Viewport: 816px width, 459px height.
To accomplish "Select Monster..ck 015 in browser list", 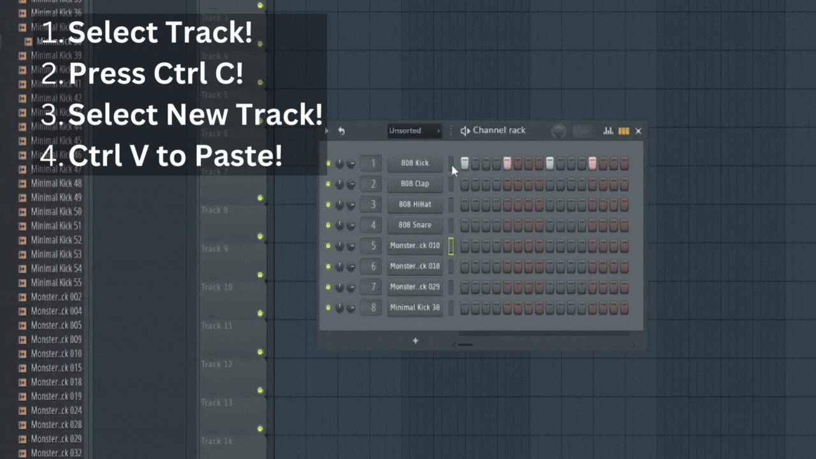I will (56, 368).
